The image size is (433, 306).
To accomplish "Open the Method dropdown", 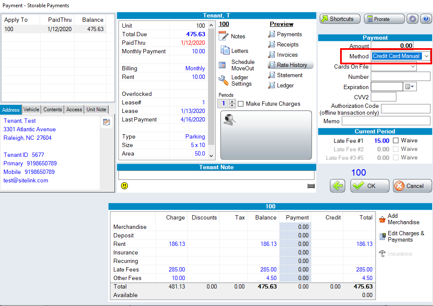I will [426, 56].
